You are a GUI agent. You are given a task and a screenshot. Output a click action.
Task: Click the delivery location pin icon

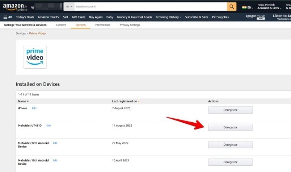tap(33, 8)
